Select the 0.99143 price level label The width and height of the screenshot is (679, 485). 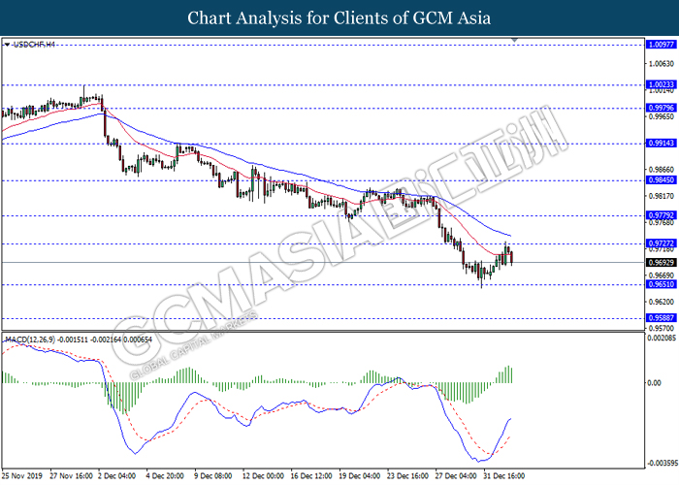click(661, 143)
